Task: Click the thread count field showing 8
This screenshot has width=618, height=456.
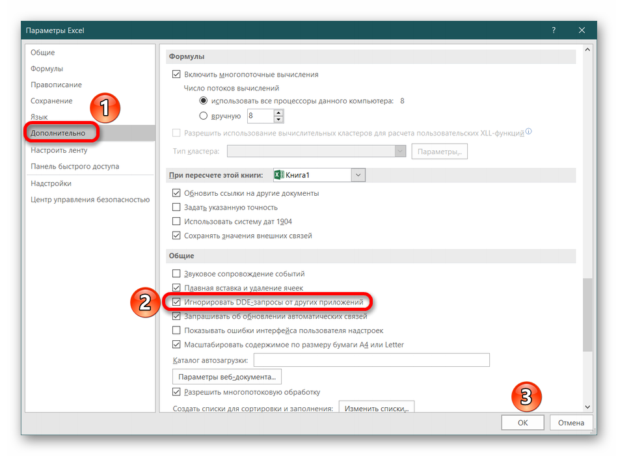Action: click(x=260, y=116)
